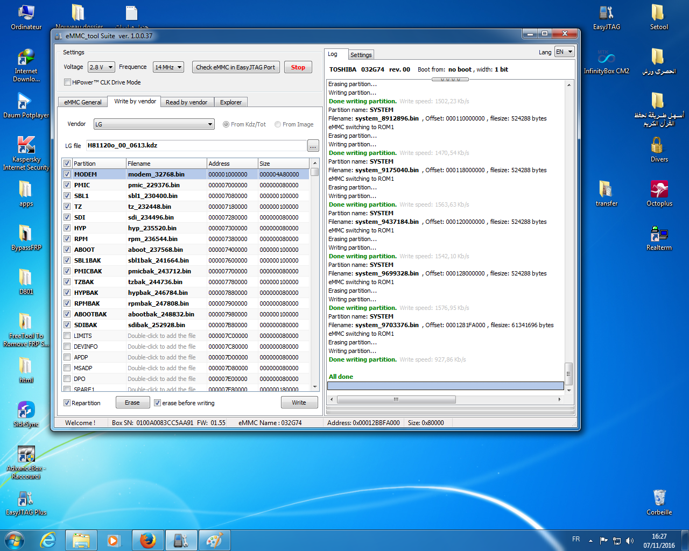Switch to the Read by vendor tab
This screenshot has height=551, width=689.
pos(186,102)
